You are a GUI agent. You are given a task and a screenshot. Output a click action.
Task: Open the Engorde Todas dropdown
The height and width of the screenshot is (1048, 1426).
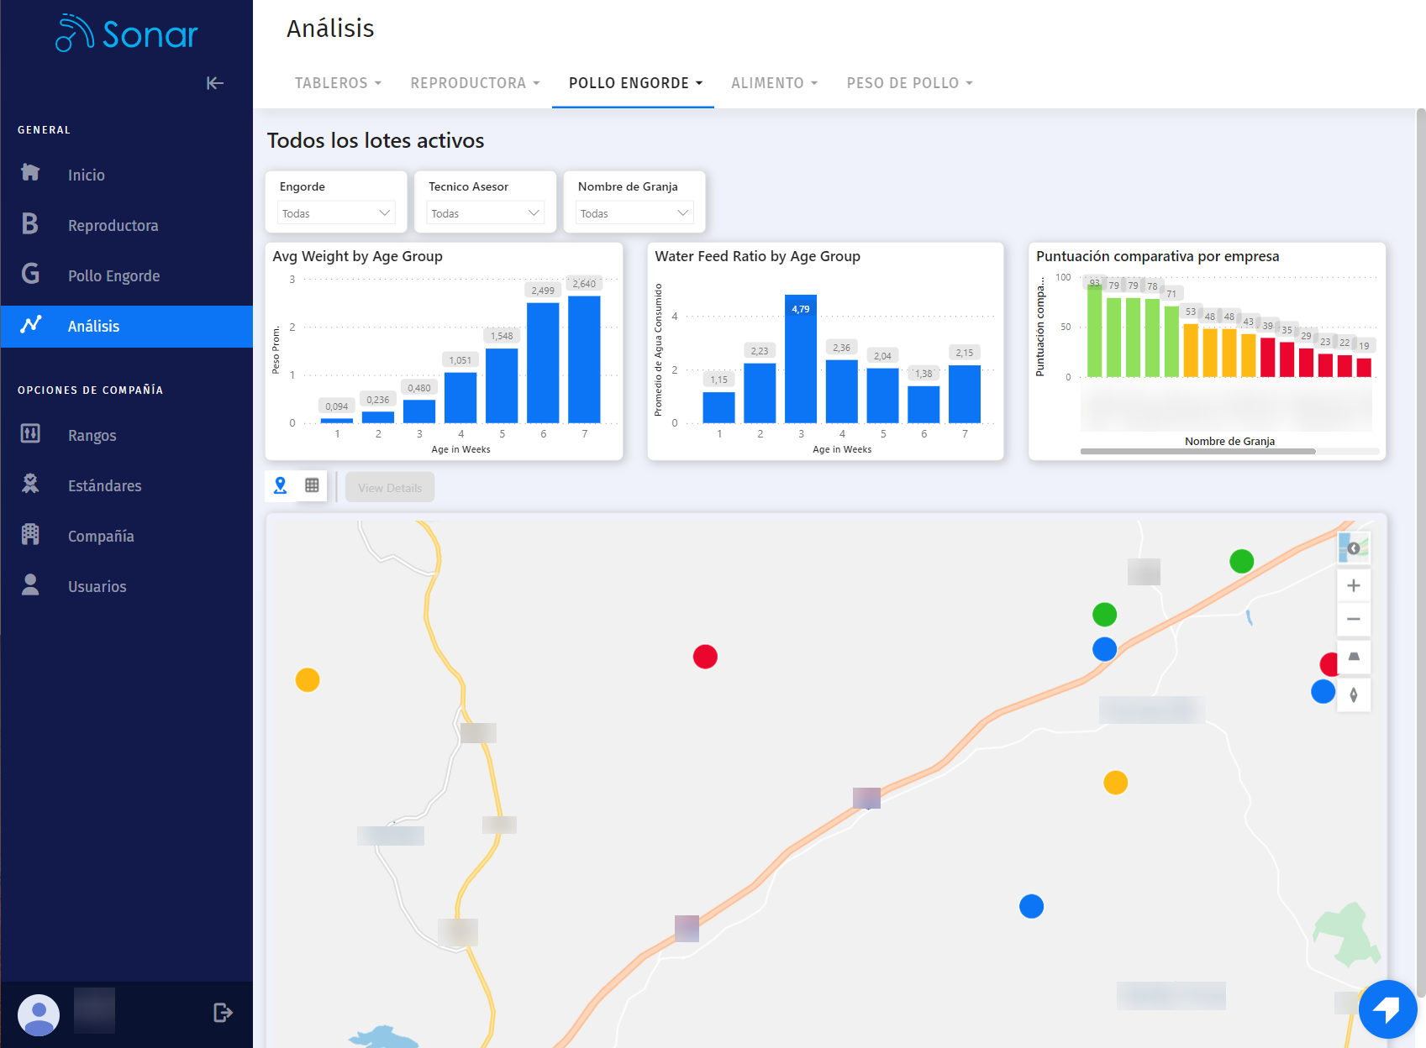pos(336,213)
